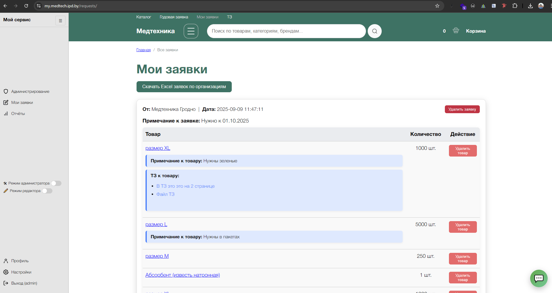This screenshot has height=293, width=552.
Task: Collapse the Мой сервис sidebar
Action: [x=60, y=21]
